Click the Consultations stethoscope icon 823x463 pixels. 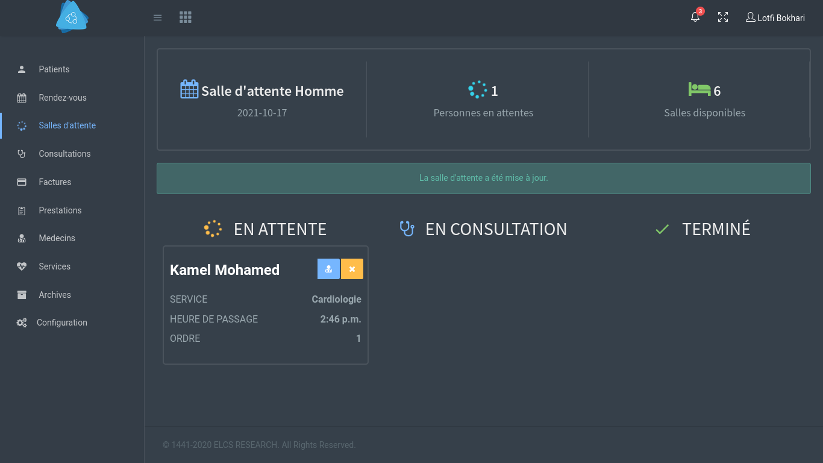coord(22,154)
